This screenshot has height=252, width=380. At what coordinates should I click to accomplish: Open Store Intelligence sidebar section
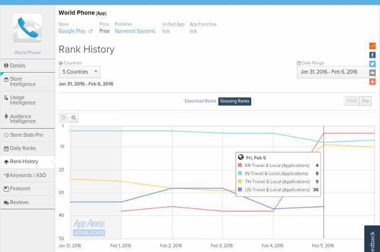(23, 82)
